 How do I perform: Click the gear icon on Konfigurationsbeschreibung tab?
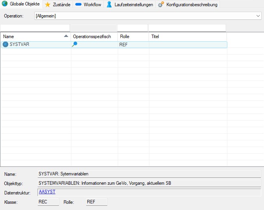pyautogui.click(x=161, y=4)
